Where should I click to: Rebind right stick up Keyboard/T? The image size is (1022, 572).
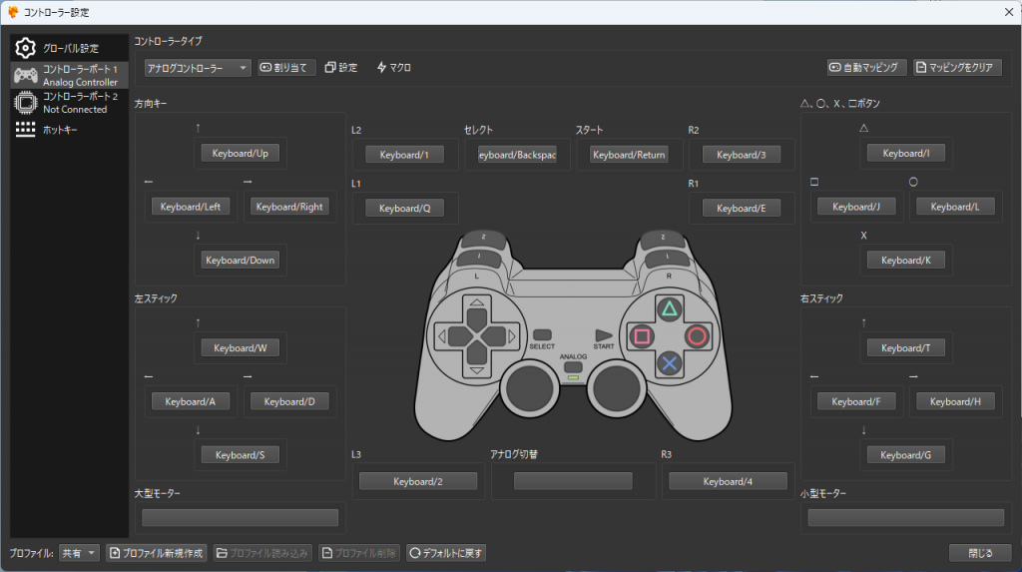pos(906,348)
